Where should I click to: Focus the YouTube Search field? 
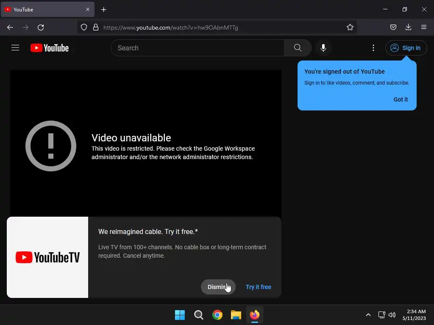[x=198, y=48]
